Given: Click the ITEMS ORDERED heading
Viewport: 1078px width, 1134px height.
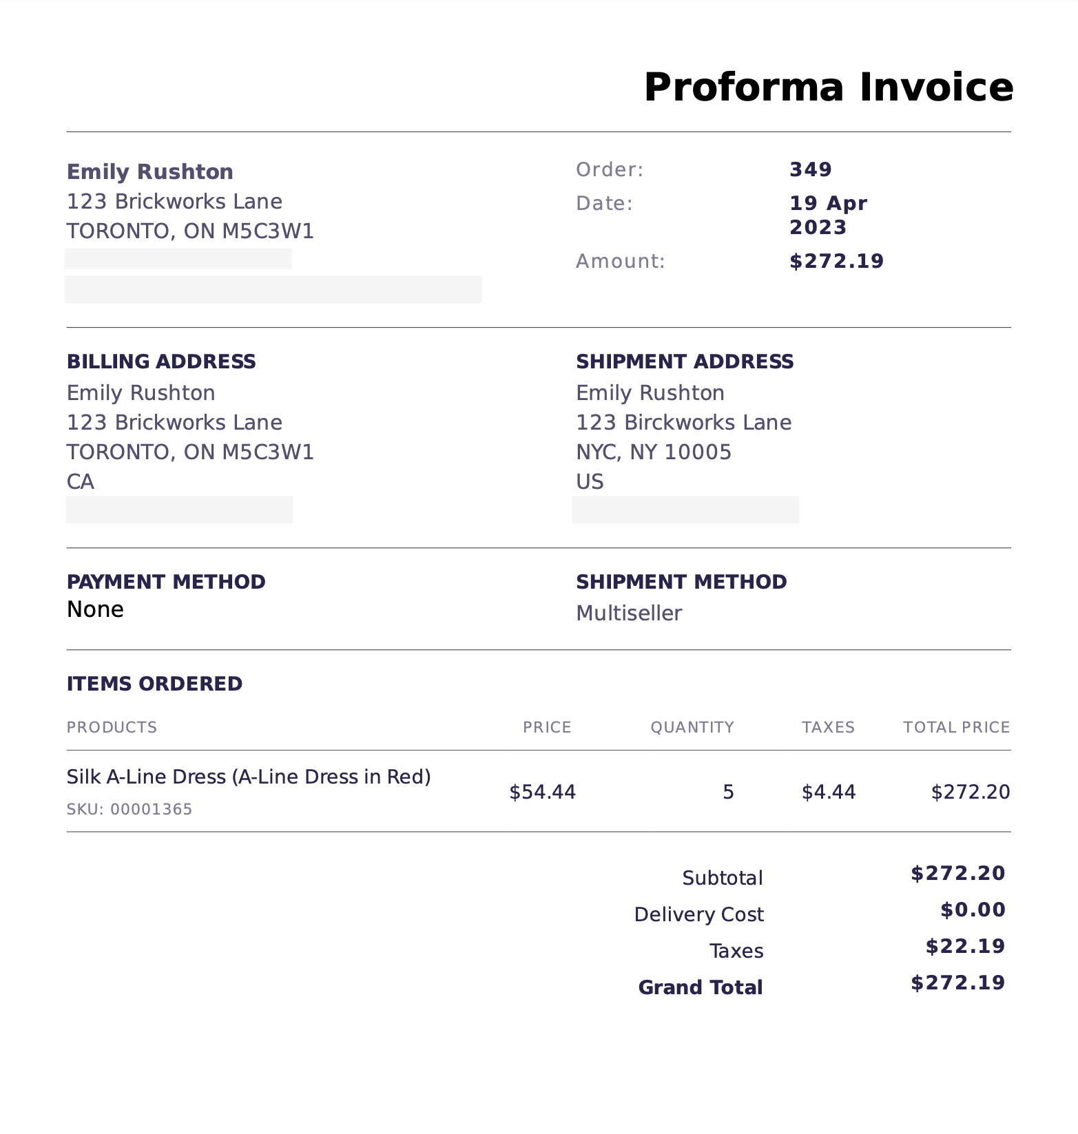Looking at the screenshot, I should coord(154,684).
